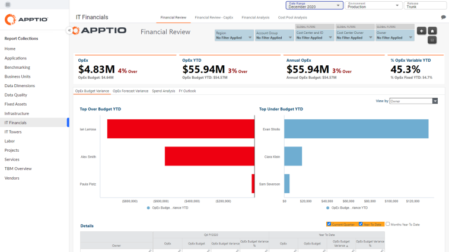Open Data Dimensions in sidebar
449x252 pixels.
pos(20,85)
